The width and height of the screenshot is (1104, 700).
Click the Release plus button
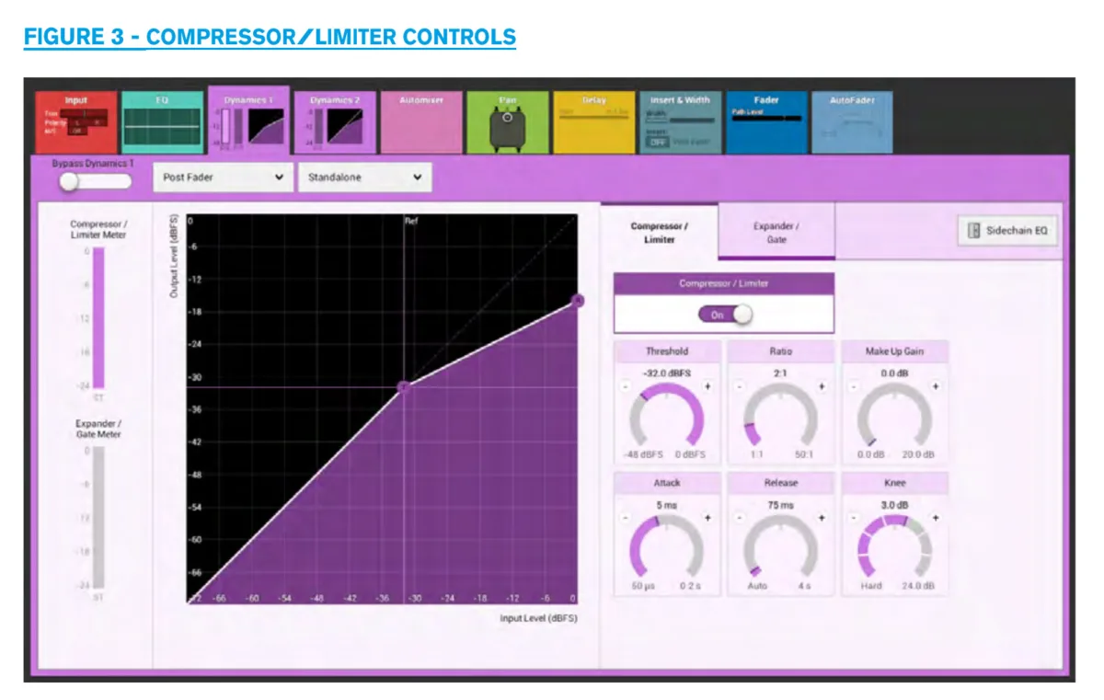[821, 518]
